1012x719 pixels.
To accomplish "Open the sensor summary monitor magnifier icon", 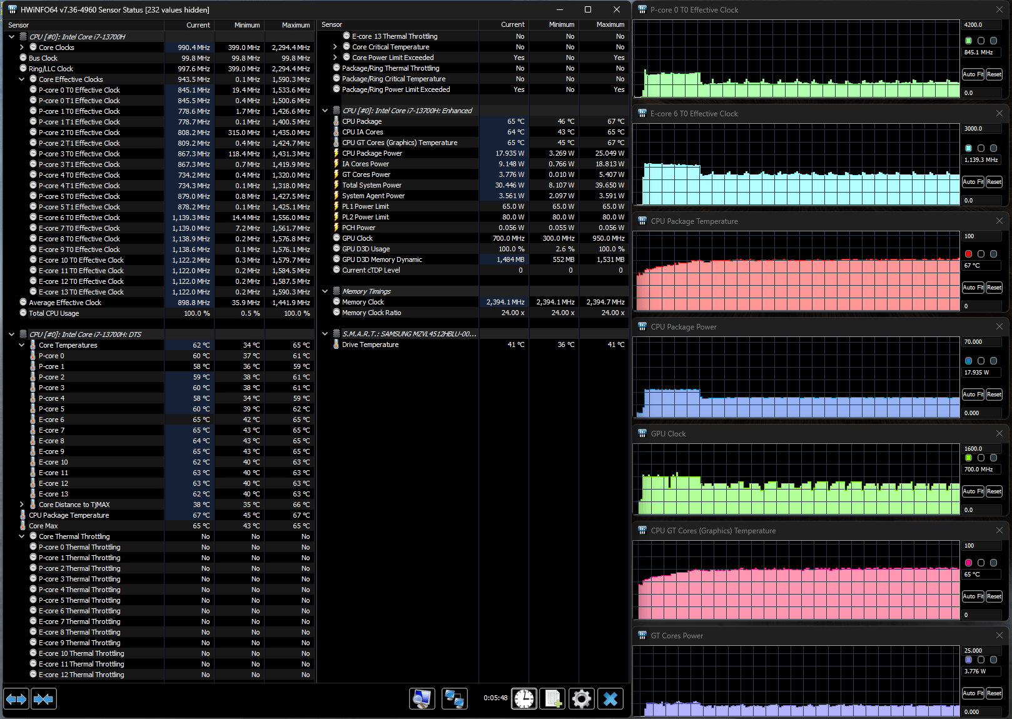I will (x=422, y=698).
